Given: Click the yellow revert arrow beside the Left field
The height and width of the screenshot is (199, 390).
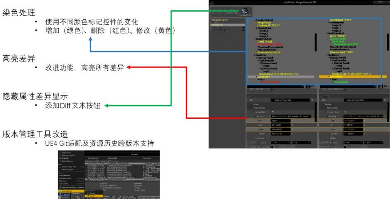Looking at the screenshot, I should (292, 120).
